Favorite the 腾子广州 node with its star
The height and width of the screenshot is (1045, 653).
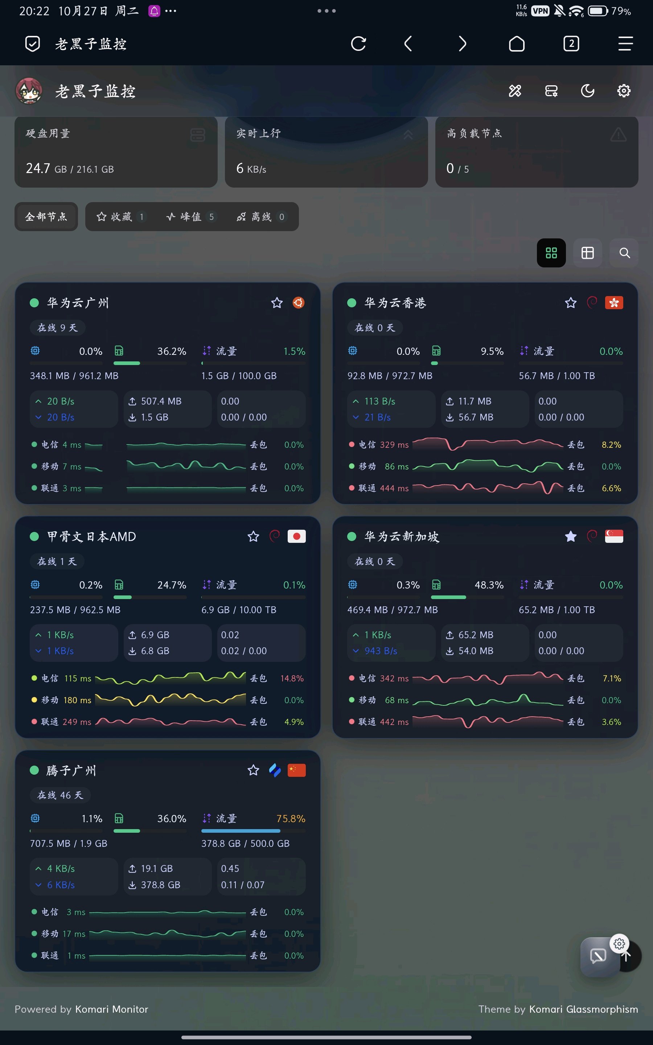(253, 770)
